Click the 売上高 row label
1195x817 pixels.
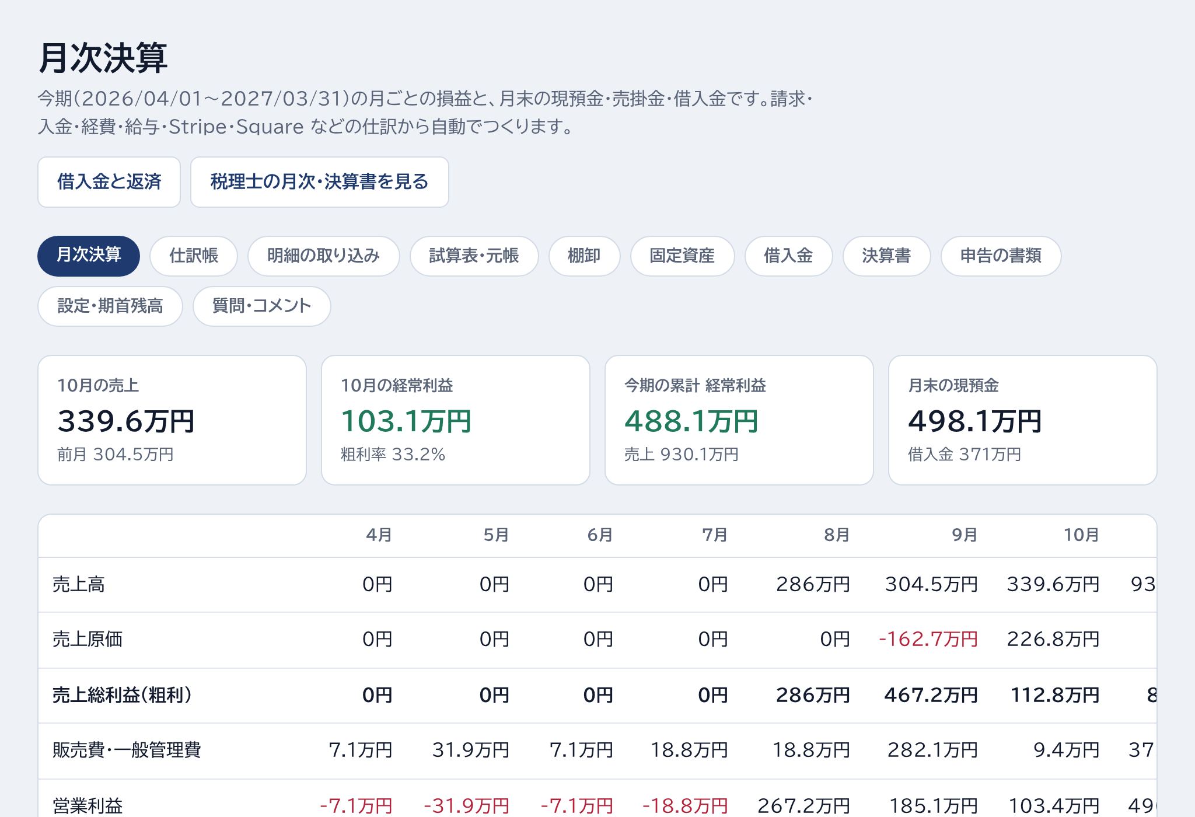pos(79,585)
